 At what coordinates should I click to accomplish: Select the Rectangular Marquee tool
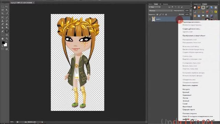(2, 7)
